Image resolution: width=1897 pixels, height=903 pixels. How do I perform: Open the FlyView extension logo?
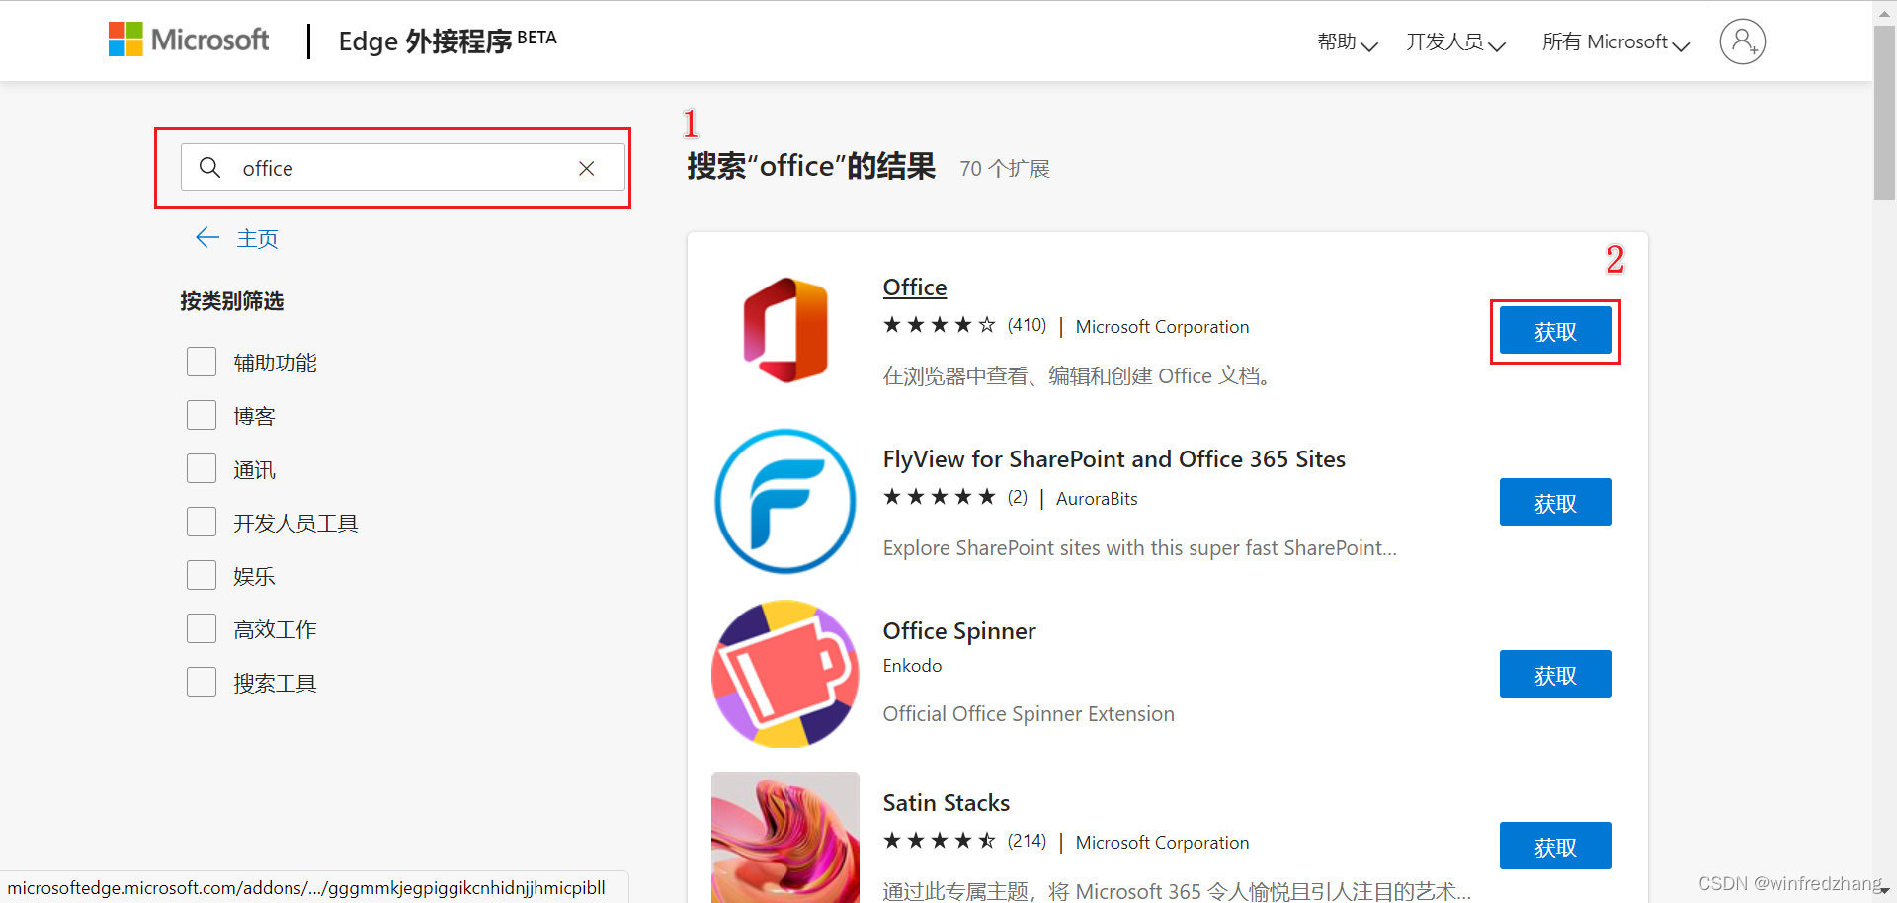click(785, 501)
